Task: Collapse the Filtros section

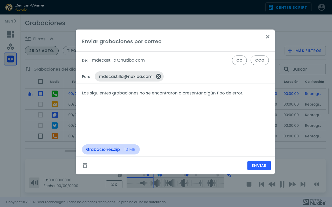Action: pyautogui.click(x=52, y=39)
